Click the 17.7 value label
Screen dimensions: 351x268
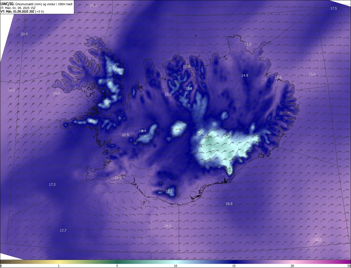63,230
